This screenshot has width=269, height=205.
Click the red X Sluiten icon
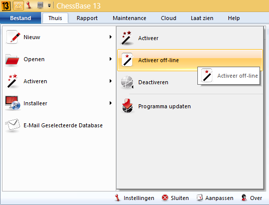pyautogui.click(x=165, y=198)
